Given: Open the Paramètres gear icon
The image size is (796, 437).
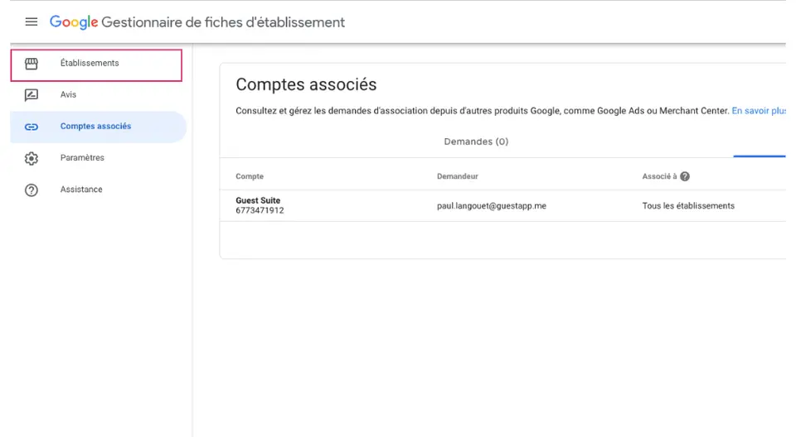Looking at the screenshot, I should click(32, 158).
